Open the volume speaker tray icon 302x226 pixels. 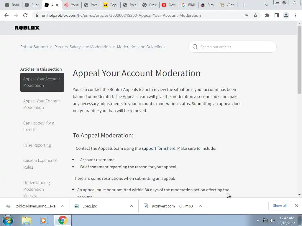coord(272,220)
